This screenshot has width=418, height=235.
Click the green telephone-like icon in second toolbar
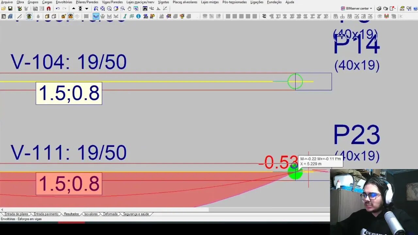point(29,16)
